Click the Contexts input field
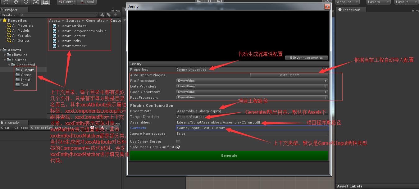This screenshot has height=189, width=419. click(252, 128)
